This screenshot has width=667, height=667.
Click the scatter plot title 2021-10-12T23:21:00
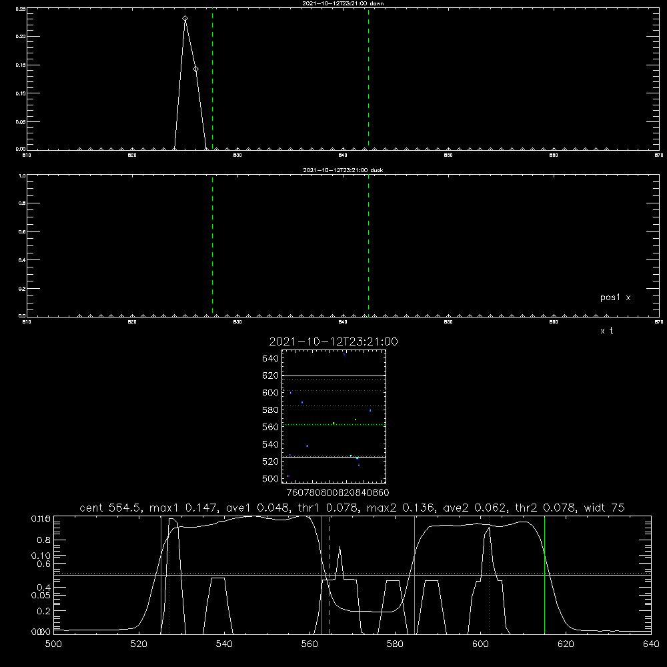click(333, 342)
